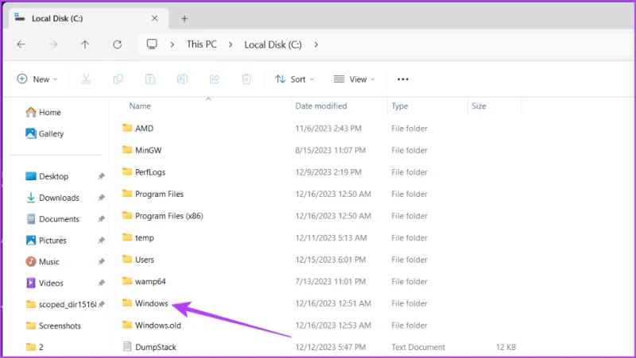Screen dimensions: 636x358
Task: Sort by the Size column header
Action: [x=479, y=106]
